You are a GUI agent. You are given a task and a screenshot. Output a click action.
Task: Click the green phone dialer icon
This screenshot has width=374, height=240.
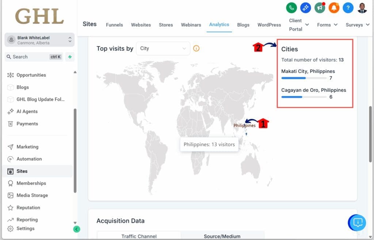(x=291, y=7)
